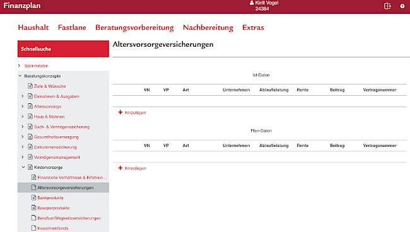Click hinzufügen link under Ist-Daten table
Screen dimensions: 410x232
click(136, 113)
